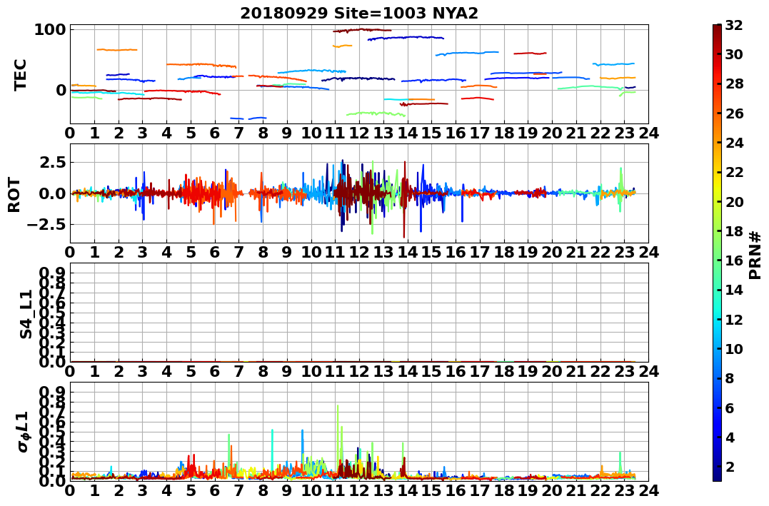The width and height of the screenshot is (769, 506).
Task: Click the dark red TEC trace near 100 at hour 12
Action: (362, 30)
